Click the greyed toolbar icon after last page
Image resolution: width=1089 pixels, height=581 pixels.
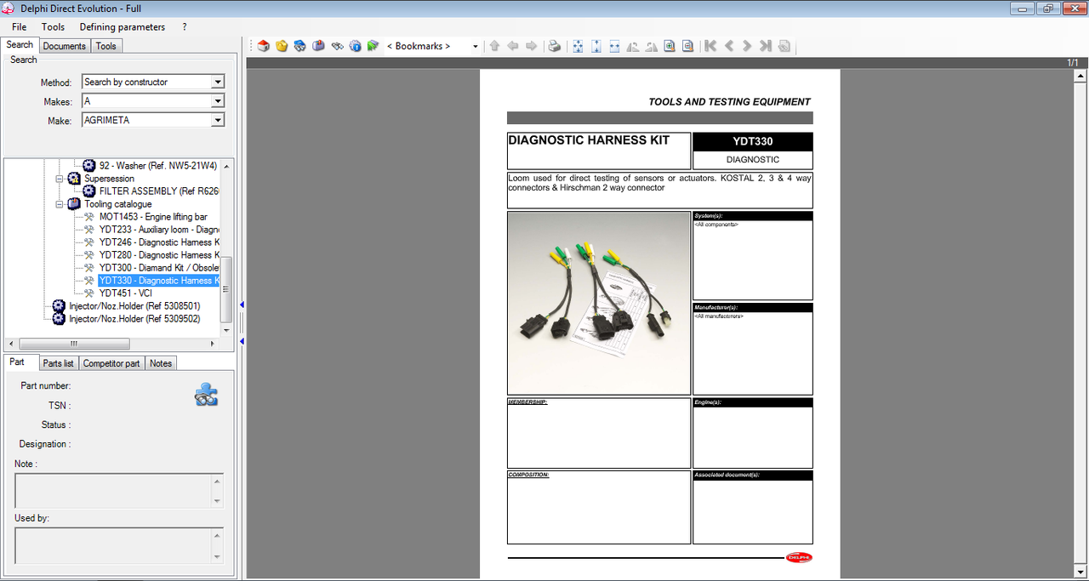784,46
